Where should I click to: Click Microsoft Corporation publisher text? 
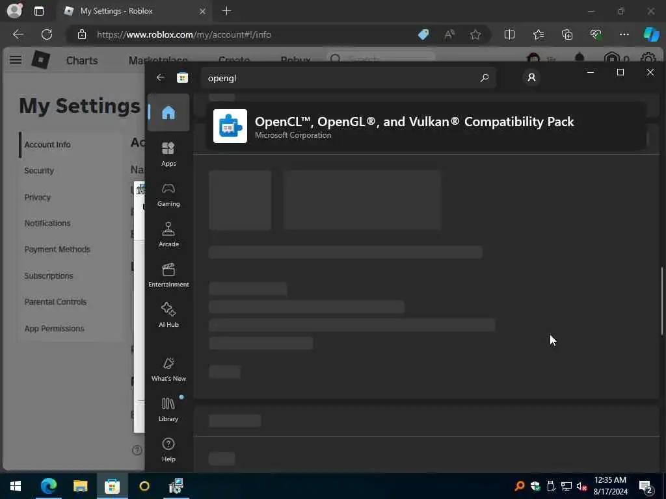click(x=293, y=135)
